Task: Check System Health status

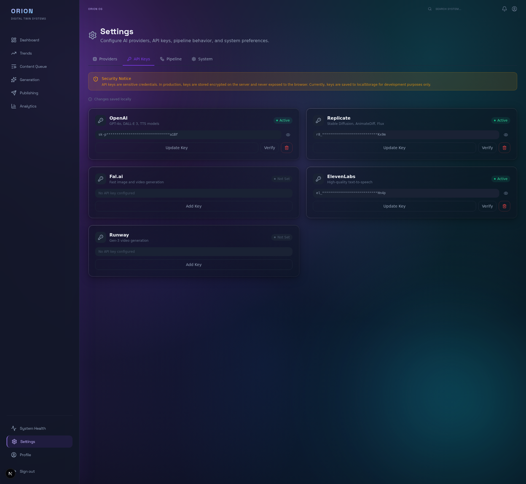Action: 33,428
